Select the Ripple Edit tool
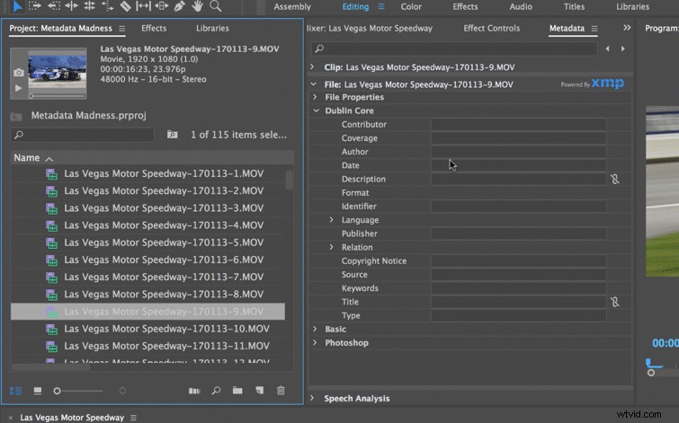The width and height of the screenshot is (679, 423). pyautogui.click(x=71, y=6)
